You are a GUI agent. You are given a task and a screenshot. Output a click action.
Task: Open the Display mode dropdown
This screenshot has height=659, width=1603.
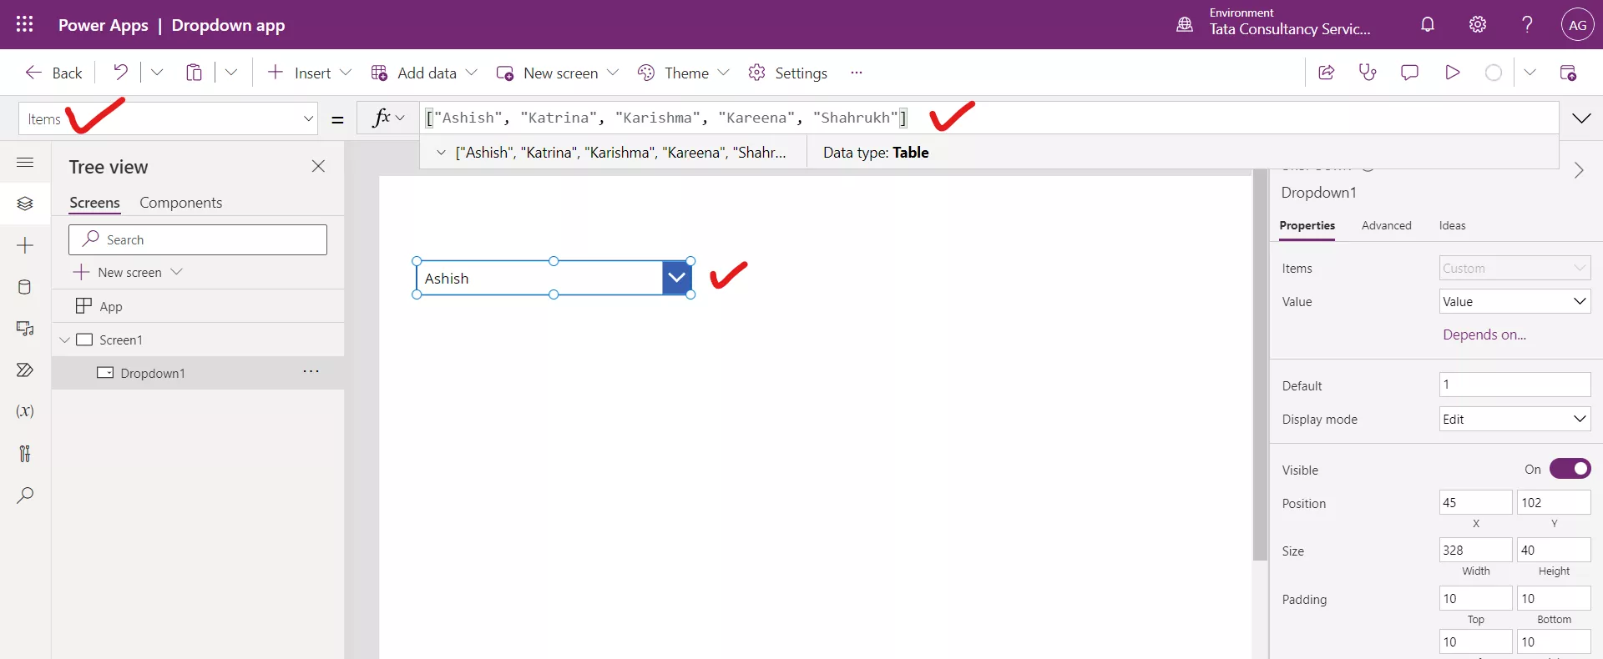coord(1515,419)
